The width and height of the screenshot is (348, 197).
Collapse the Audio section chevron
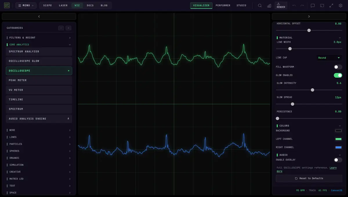tap(340, 155)
